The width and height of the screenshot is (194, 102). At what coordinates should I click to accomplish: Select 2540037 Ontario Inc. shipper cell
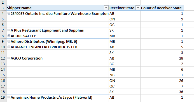(58, 13)
